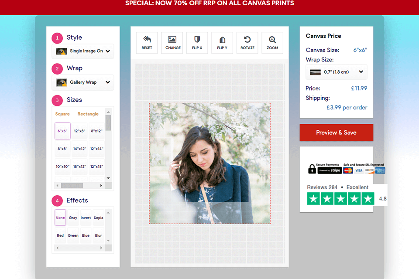Click the Sizes list scroll down arrow

[x=108, y=178]
